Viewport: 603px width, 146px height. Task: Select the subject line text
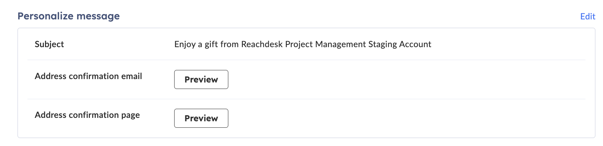click(x=303, y=44)
